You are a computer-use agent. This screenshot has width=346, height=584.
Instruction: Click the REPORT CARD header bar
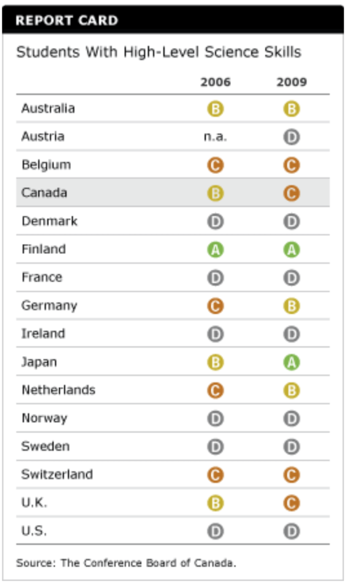coord(172,21)
